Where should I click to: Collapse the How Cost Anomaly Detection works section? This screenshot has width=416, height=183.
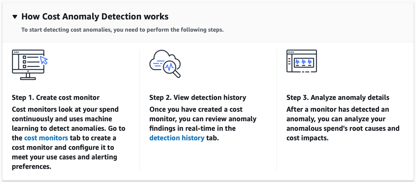tap(15, 17)
